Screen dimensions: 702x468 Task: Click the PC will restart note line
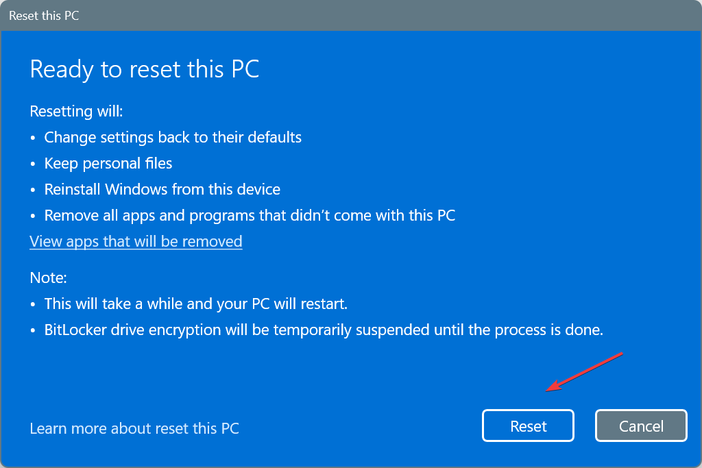click(x=195, y=304)
